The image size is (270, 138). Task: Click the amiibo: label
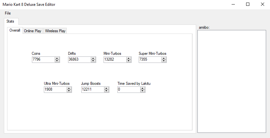(x=204, y=27)
